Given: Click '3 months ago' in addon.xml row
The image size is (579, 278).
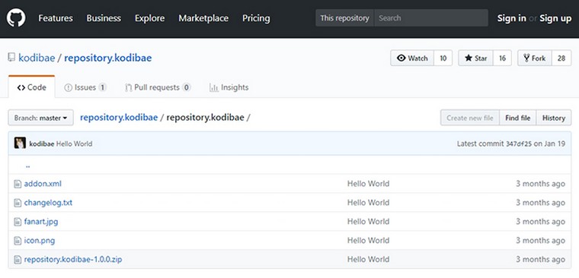Looking at the screenshot, I should pyautogui.click(x=541, y=183).
